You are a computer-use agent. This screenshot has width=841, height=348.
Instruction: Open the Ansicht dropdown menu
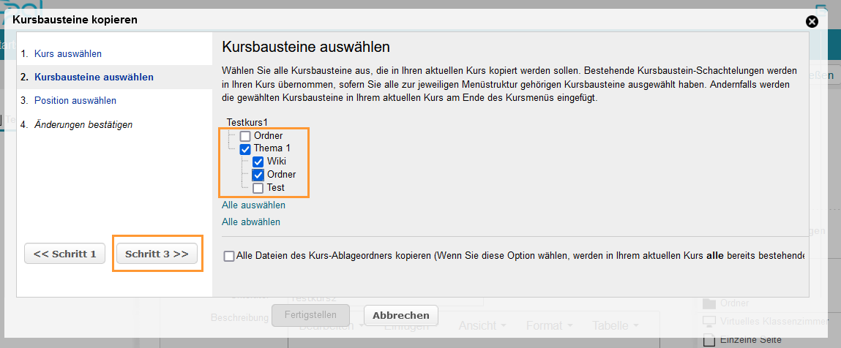(x=482, y=326)
